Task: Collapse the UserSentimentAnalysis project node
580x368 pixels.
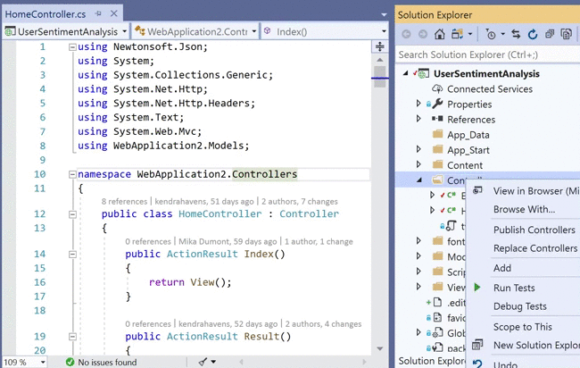Action: [x=406, y=73]
